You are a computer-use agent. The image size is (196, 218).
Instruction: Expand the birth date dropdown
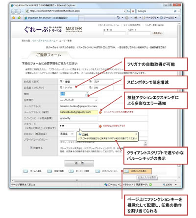coord(96,100)
